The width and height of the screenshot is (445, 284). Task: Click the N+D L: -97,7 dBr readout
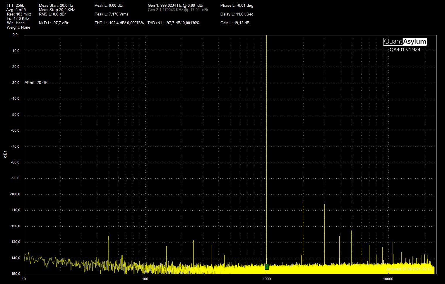click(54, 23)
